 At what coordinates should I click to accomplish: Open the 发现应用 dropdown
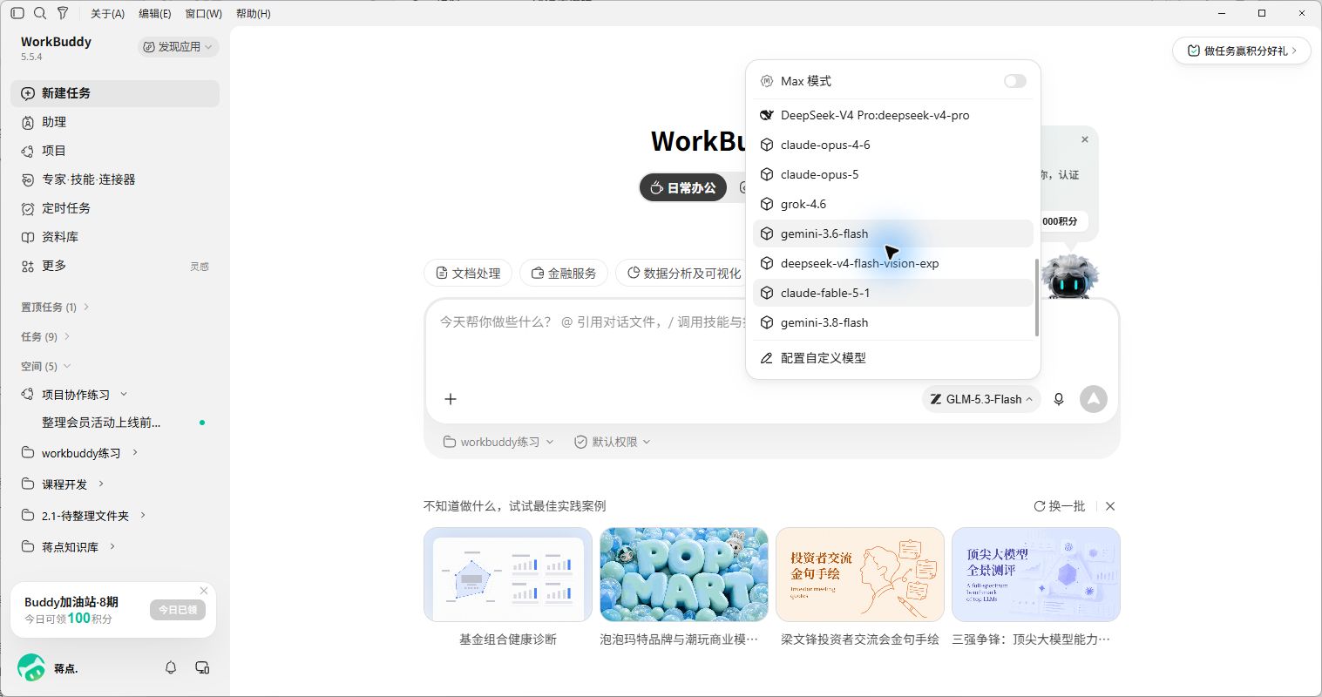point(179,47)
